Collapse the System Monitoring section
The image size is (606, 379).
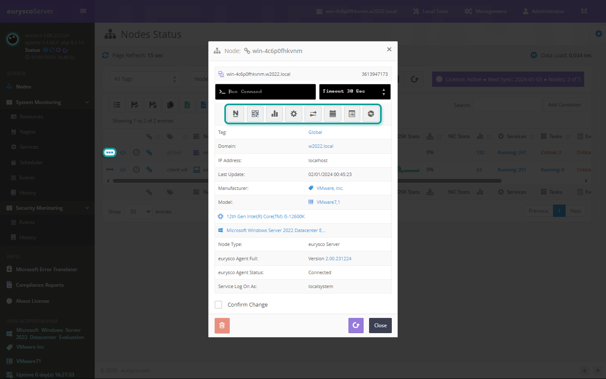pos(47,102)
